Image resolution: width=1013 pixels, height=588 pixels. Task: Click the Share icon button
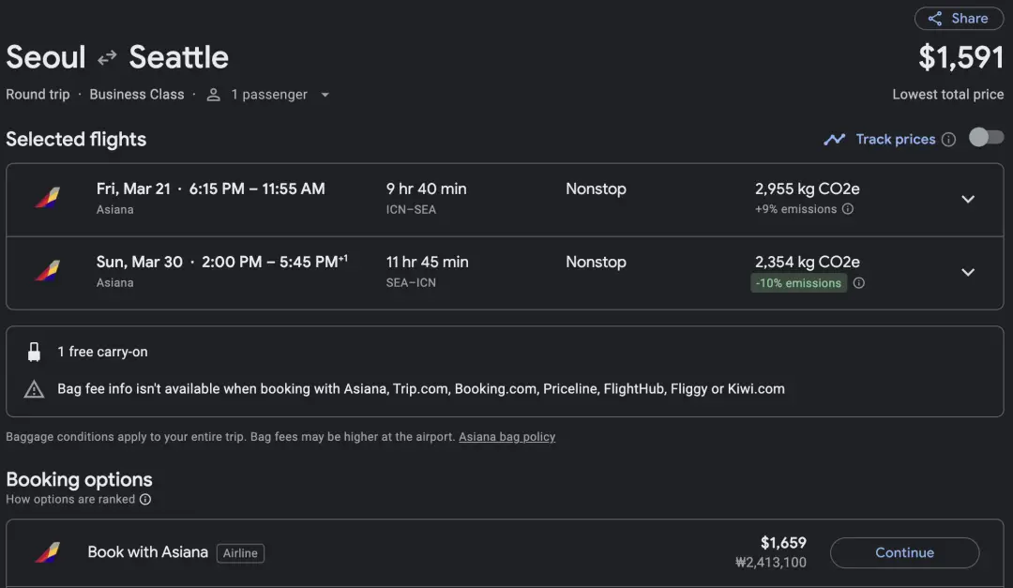click(935, 19)
